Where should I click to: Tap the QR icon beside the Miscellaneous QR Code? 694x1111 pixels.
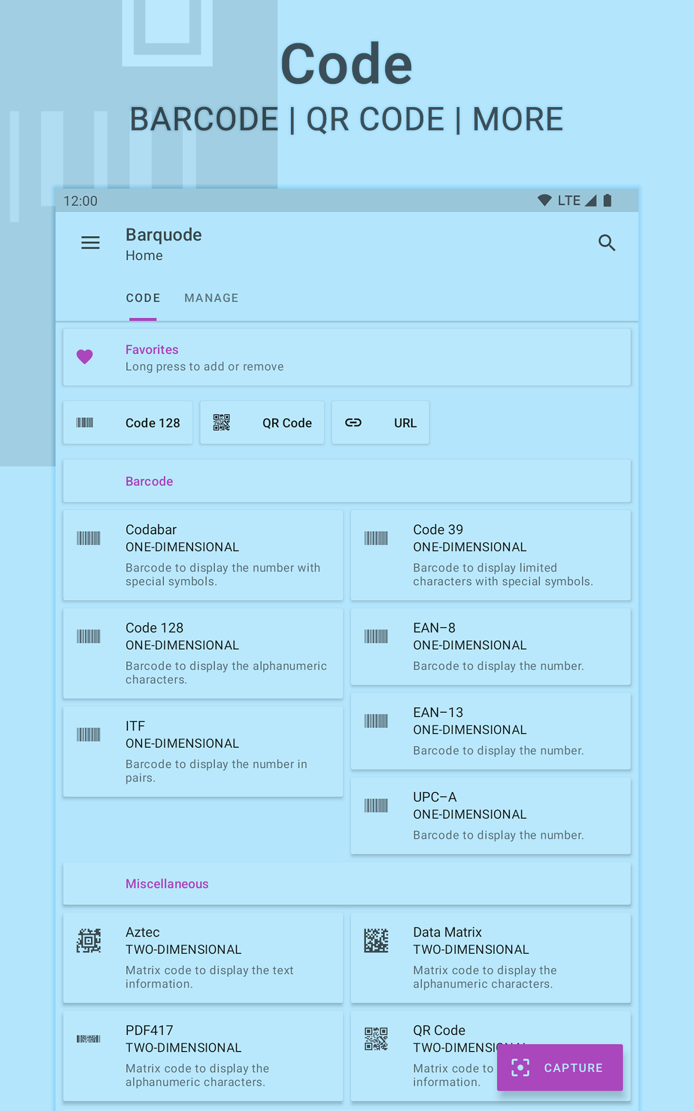[x=376, y=1039]
